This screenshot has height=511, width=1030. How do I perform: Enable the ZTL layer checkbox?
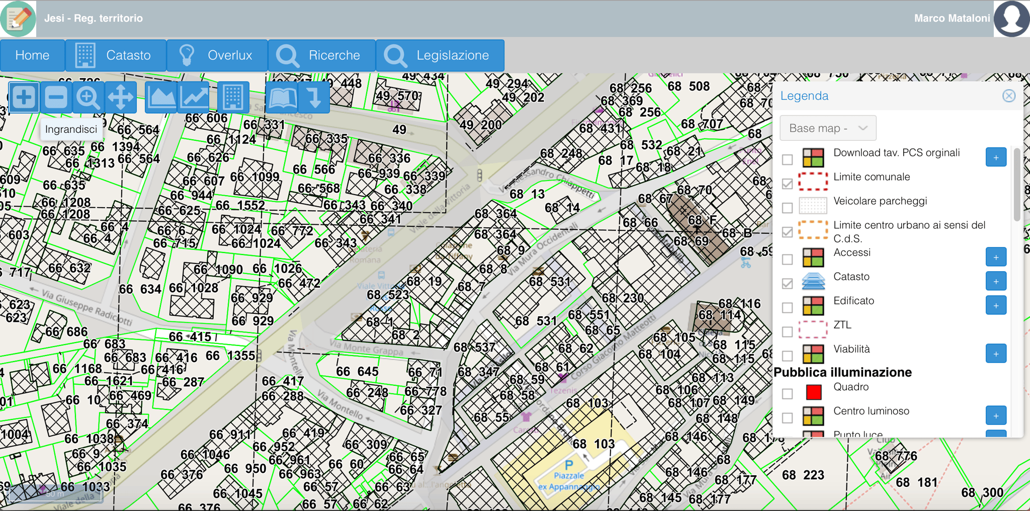coord(788,331)
